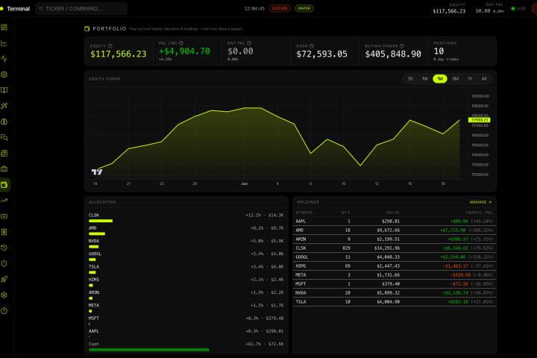Open the help question-mark icon in sidebar

pos(4,311)
